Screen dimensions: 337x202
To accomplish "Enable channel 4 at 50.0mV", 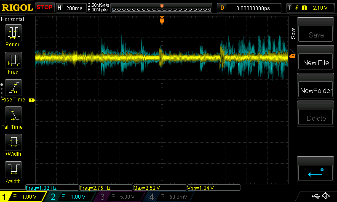I will tap(168, 197).
